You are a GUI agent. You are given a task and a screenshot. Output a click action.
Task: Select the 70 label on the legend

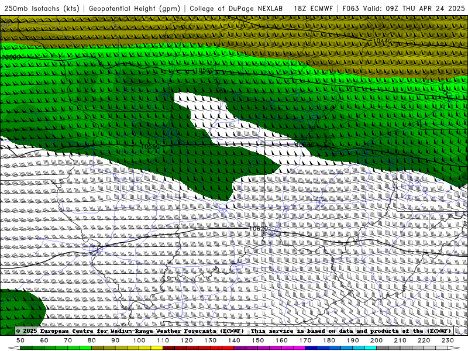click(x=68, y=340)
